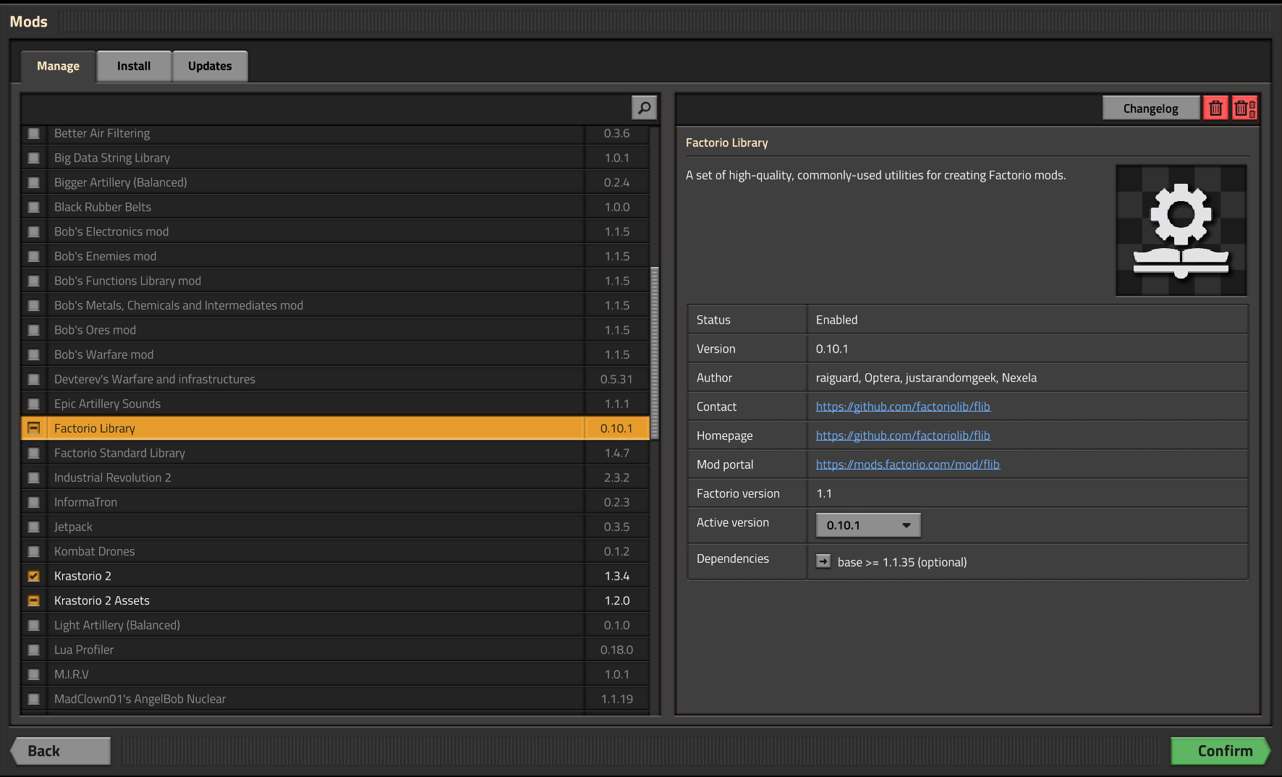Click the mod list scrollbar
This screenshot has height=777, width=1282.
pyautogui.click(x=655, y=353)
